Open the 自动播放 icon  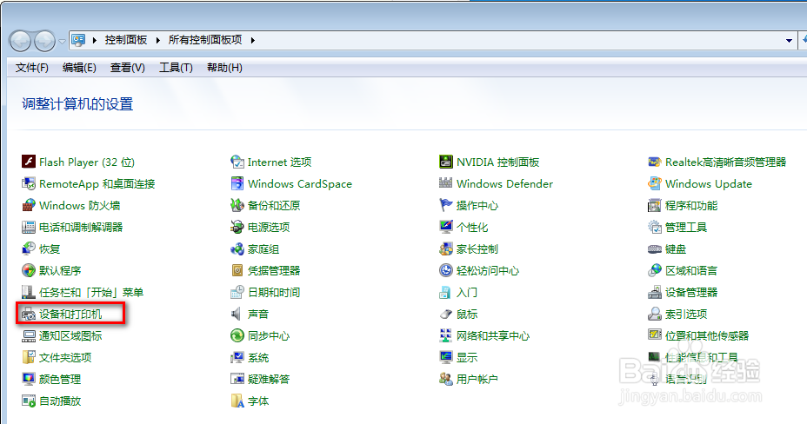click(x=29, y=401)
